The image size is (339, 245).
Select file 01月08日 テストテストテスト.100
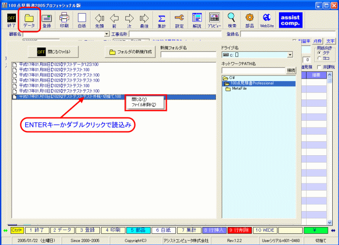coord(59,75)
